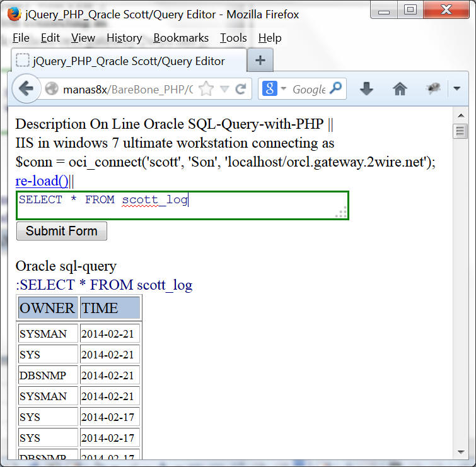Click the textarea resize grip handle
This screenshot has height=467, width=476.
[341, 212]
